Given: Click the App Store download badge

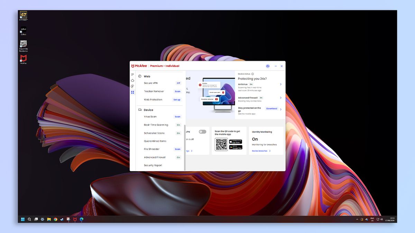Looking at the screenshot, I should [x=236, y=142].
